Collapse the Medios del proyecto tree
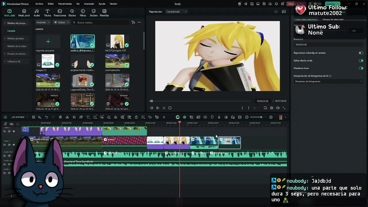Screen dimensions: 368x207 click(x=5, y=23)
